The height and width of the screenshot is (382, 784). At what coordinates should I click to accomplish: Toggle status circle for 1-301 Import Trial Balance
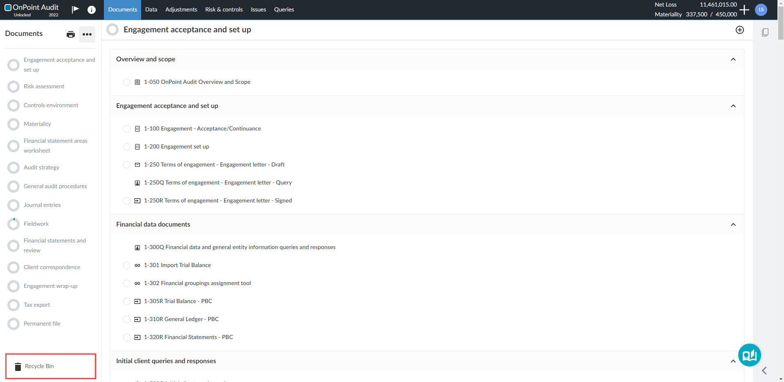(x=127, y=265)
